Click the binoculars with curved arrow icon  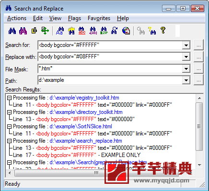(115, 31)
